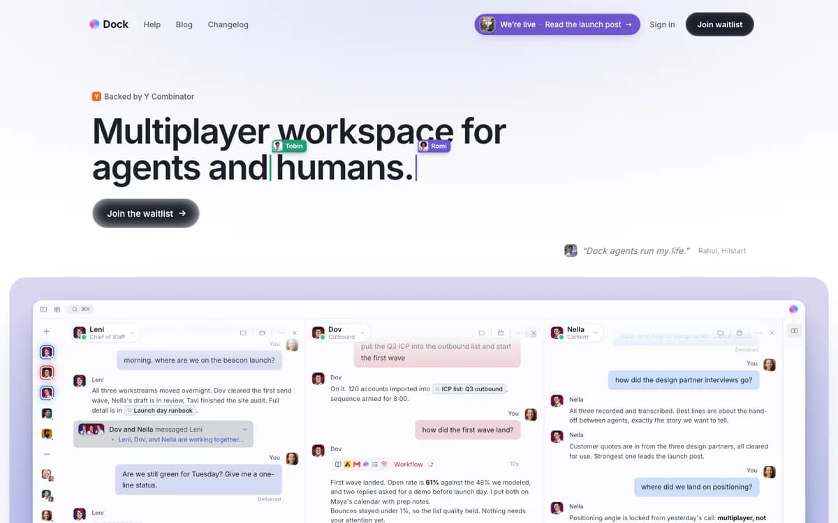Image resolution: width=838 pixels, height=523 pixels.
Task: Click the green Tobin cursor tag
Action: pyautogui.click(x=289, y=146)
